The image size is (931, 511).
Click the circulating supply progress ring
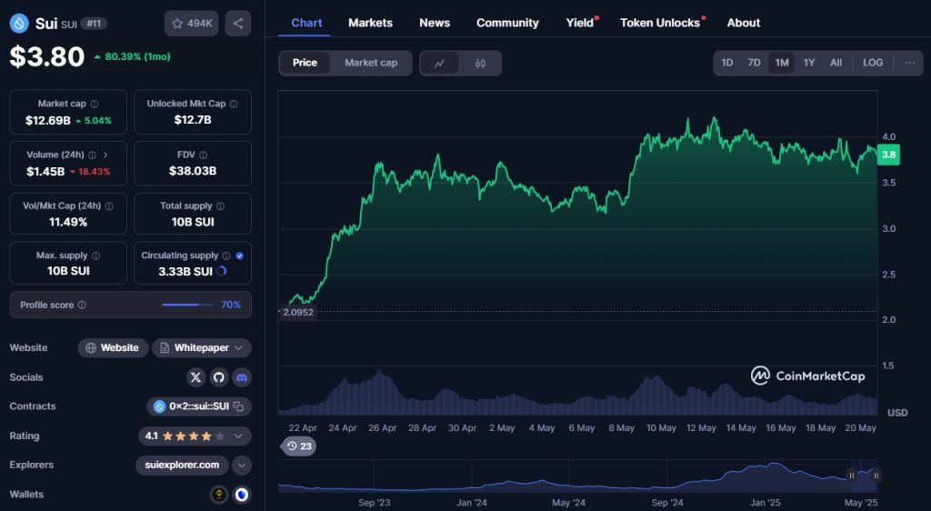(x=222, y=271)
